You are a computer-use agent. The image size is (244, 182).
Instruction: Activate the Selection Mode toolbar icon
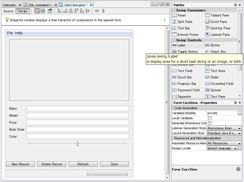click(37, 11)
